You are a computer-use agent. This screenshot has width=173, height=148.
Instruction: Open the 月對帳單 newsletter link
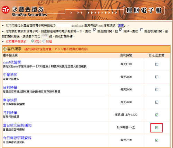coord(10,113)
